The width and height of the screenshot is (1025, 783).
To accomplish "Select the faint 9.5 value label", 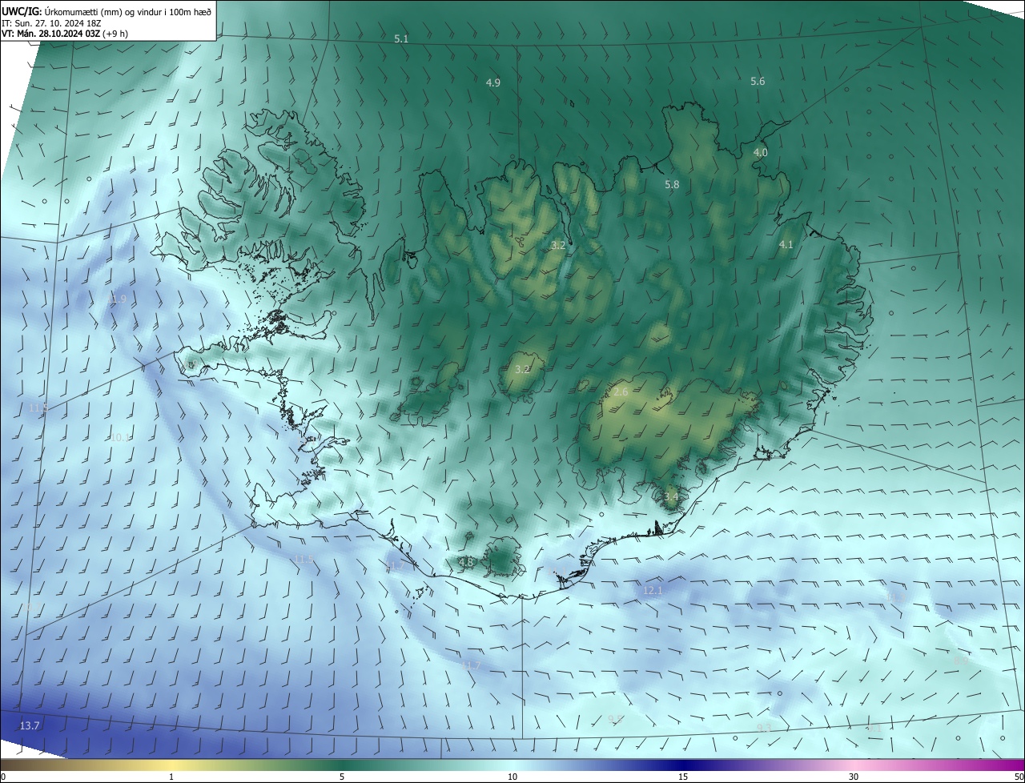I will (x=615, y=720).
